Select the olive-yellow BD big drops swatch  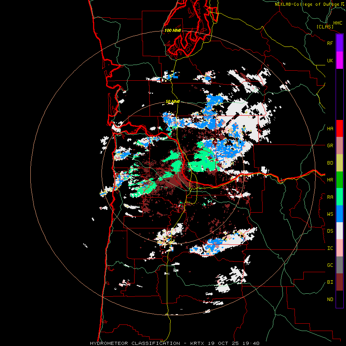(339, 163)
